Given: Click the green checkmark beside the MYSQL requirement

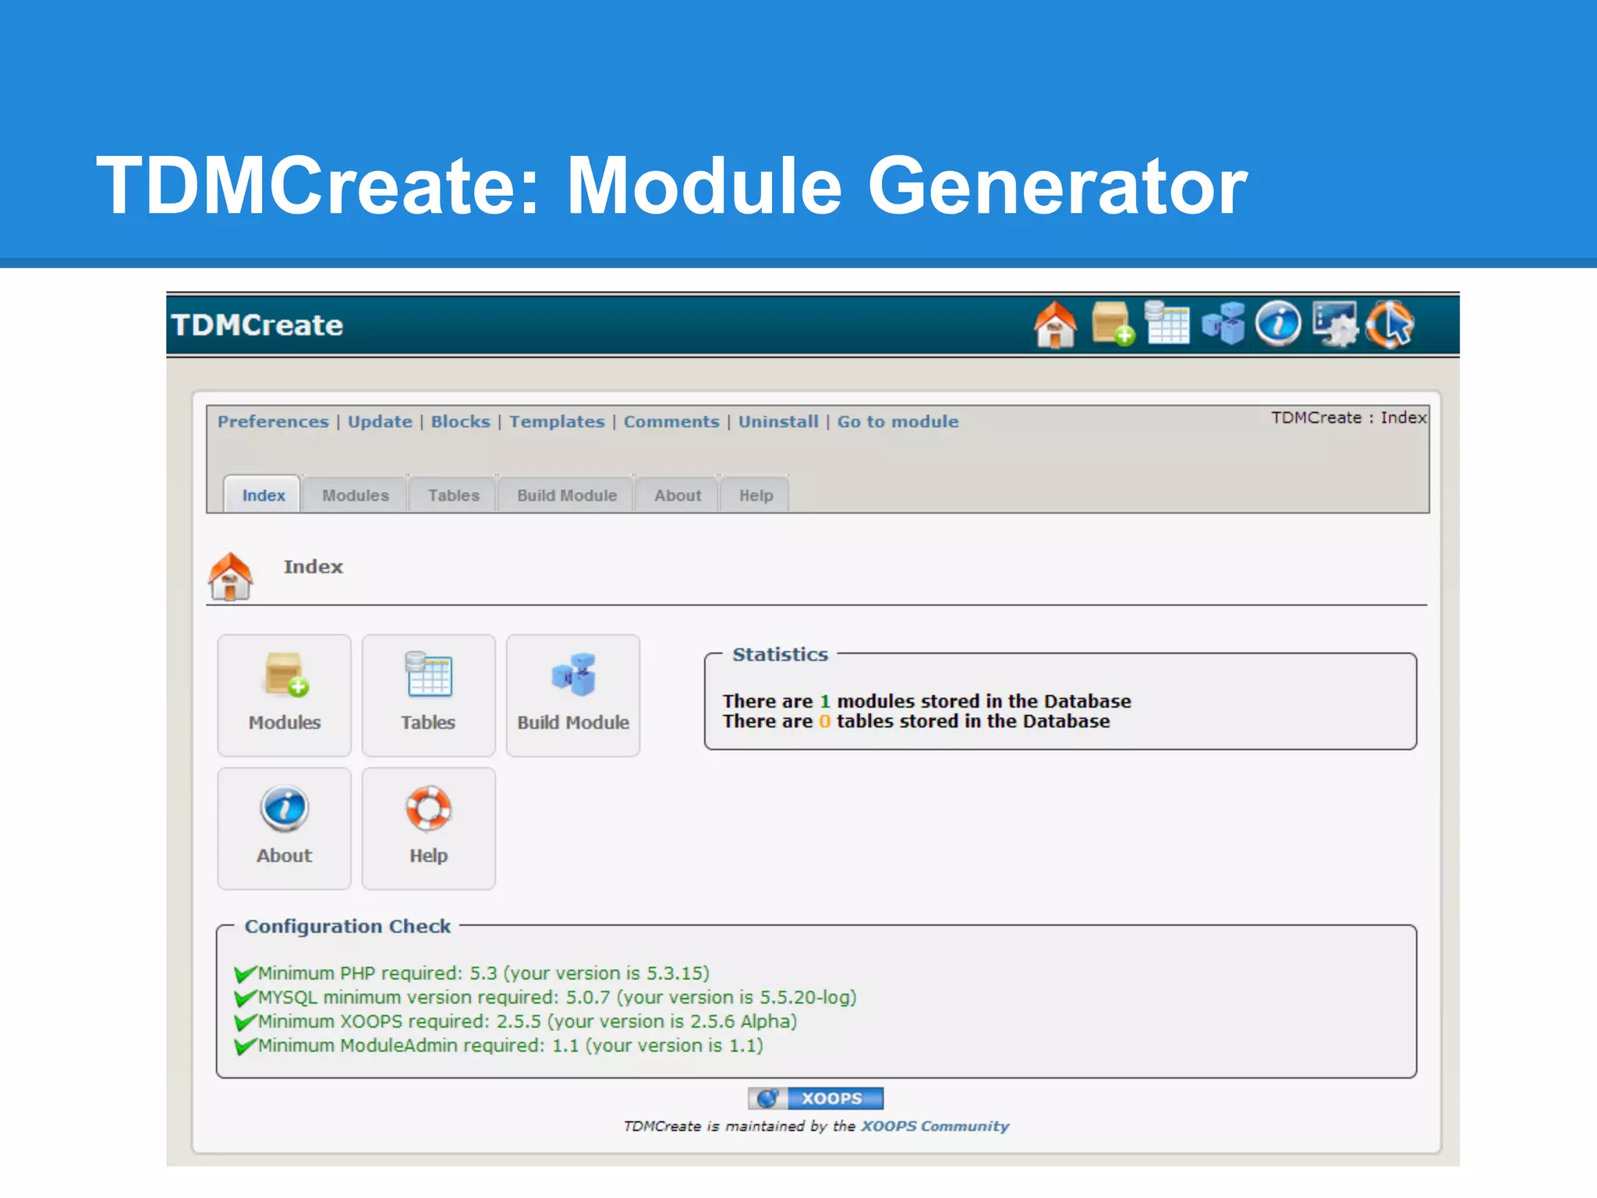Looking at the screenshot, I should point(245,998).
